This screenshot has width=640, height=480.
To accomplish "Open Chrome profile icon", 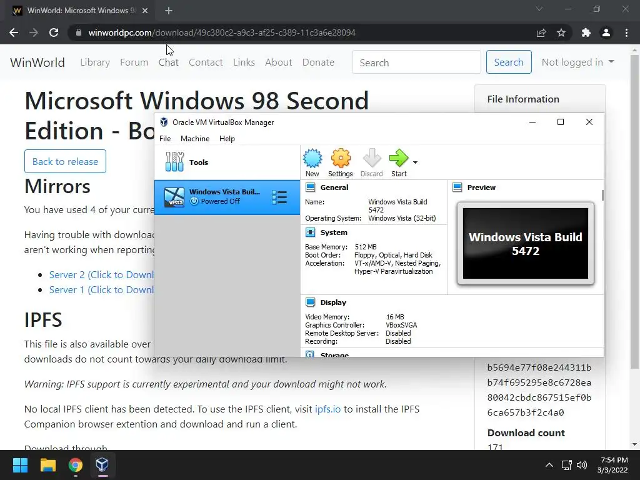I will click(x=606, y=32).
